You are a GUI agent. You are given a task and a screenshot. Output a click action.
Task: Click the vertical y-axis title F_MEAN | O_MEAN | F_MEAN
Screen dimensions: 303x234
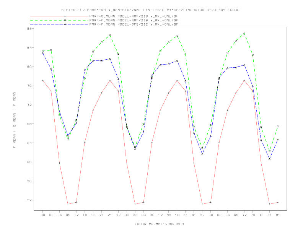click(x=15, y=120)
